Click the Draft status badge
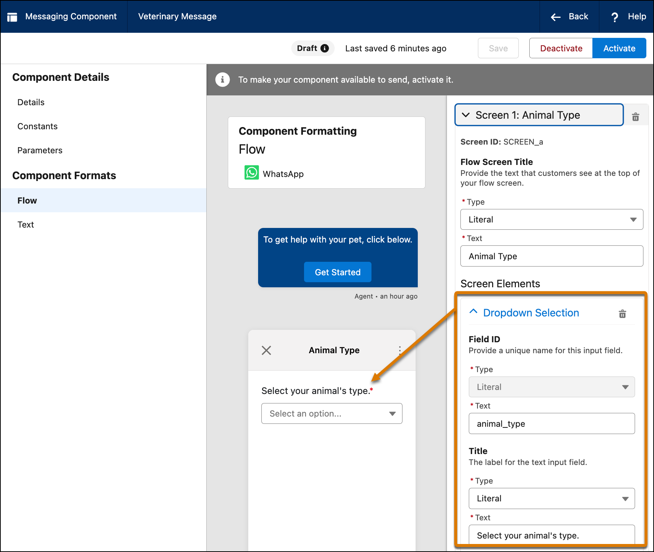 (312, 48)
